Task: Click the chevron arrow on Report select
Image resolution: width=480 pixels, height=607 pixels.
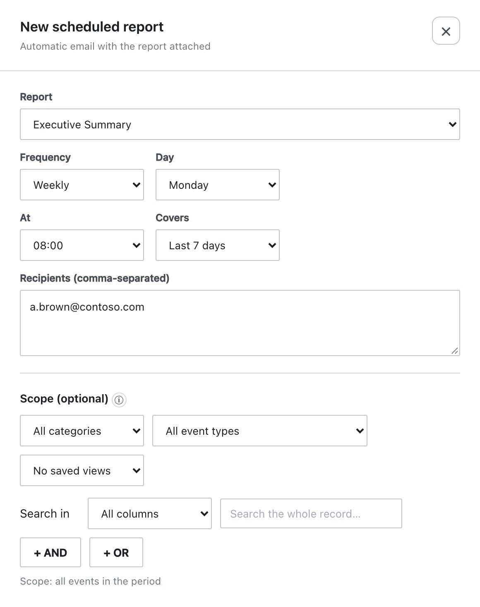Action: 452,124
